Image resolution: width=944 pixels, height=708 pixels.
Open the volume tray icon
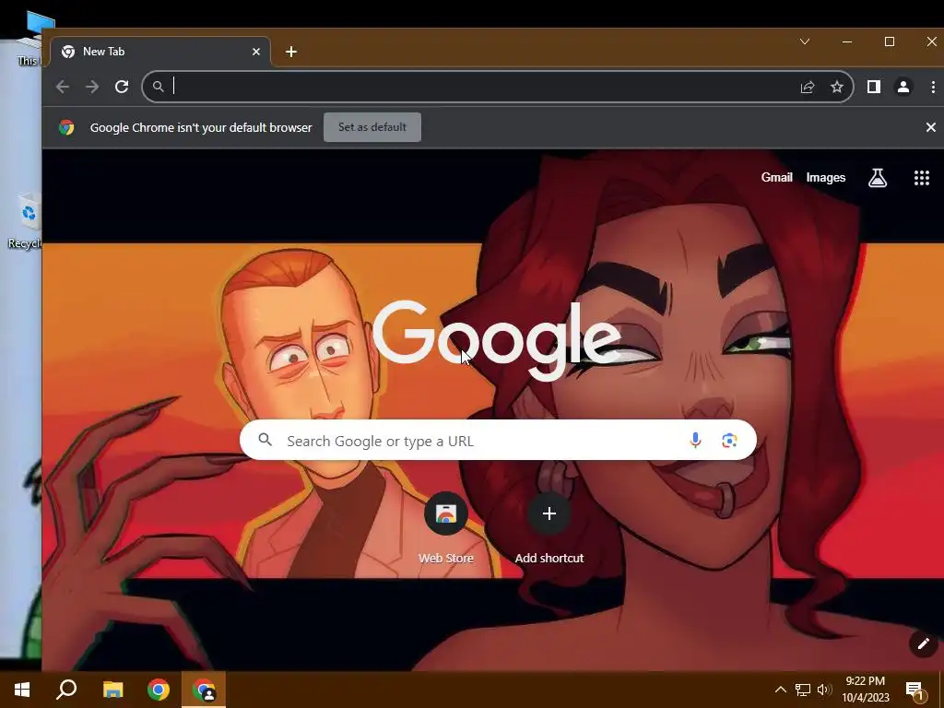pyautogui.click(x=824, y=690)
